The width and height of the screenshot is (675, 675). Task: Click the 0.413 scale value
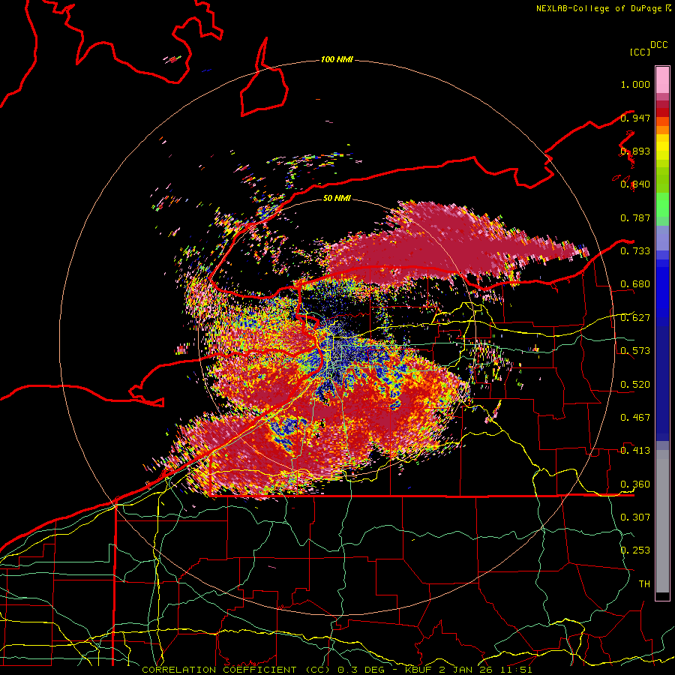point(635,451)
